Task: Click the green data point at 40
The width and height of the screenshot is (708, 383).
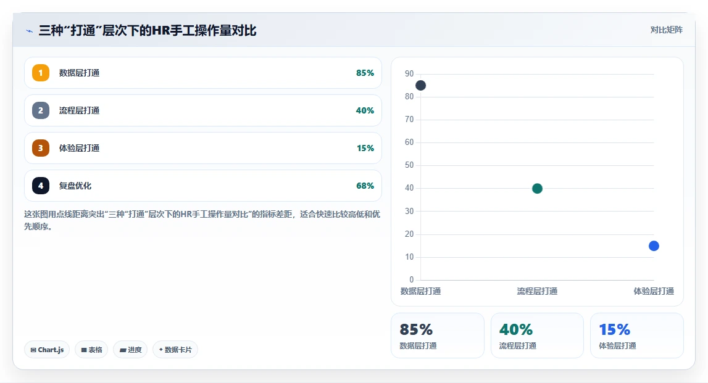Action: pos(537,189)
